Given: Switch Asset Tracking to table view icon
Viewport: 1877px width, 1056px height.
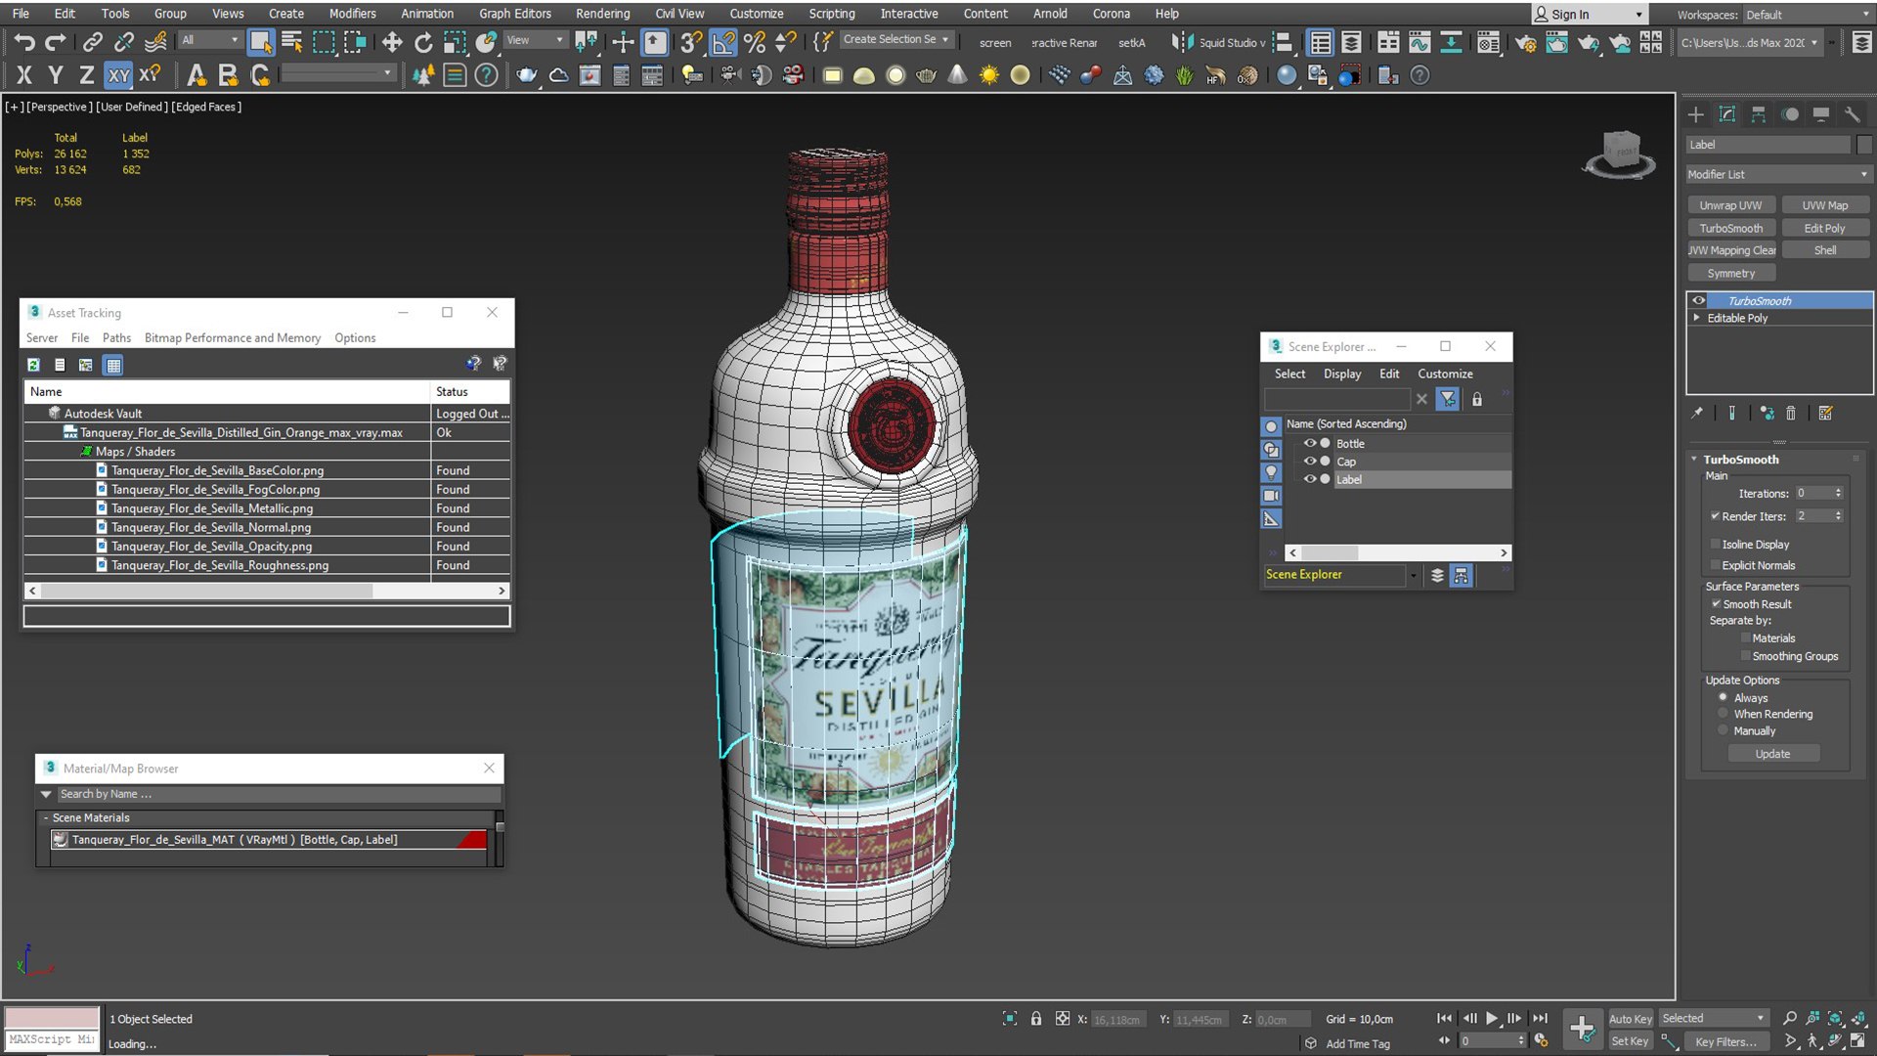Looking at the screenshot, I should [x=113, y=365].
